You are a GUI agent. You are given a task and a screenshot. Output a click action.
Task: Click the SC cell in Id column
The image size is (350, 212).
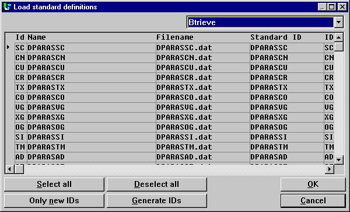(21, 47)
